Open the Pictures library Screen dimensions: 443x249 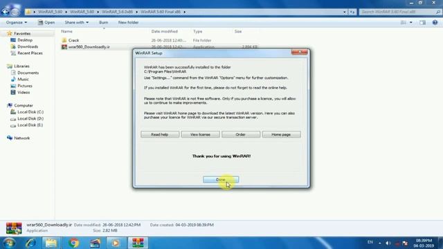tap(25, 86)
